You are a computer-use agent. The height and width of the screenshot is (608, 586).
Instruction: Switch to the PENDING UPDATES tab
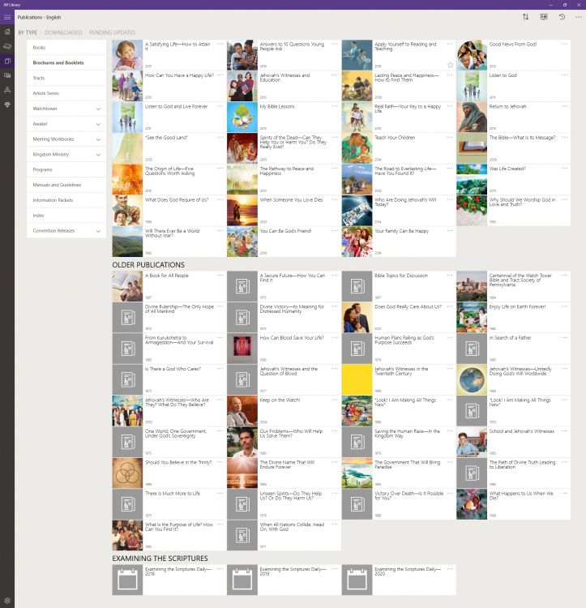(113, 32)
